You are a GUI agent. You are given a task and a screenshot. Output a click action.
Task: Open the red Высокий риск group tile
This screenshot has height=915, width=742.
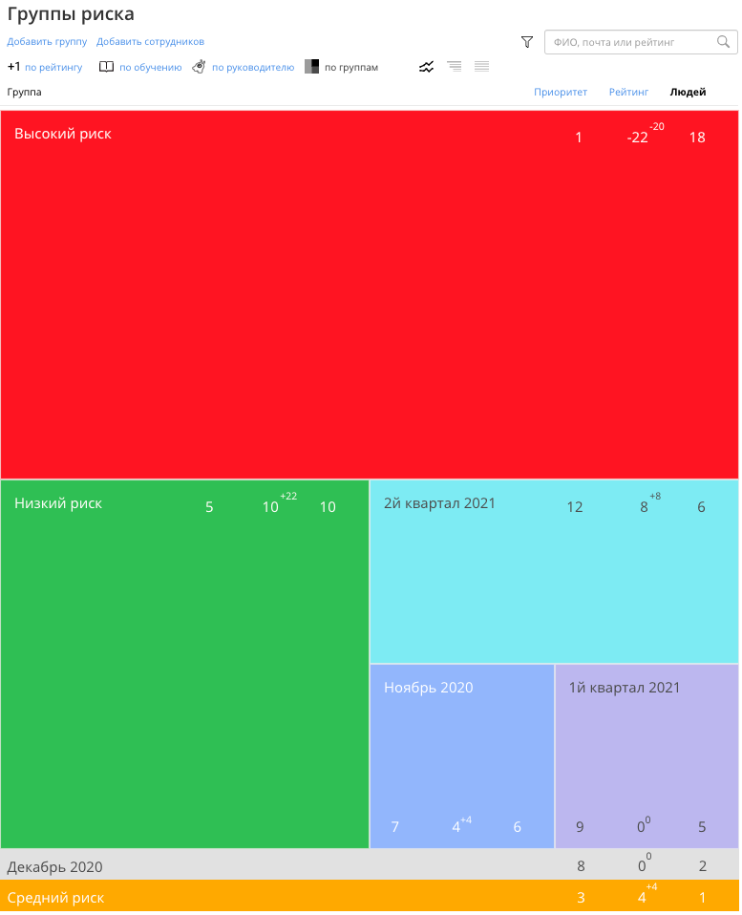[x=370, y=295]
